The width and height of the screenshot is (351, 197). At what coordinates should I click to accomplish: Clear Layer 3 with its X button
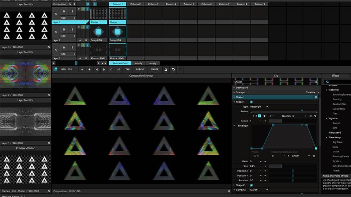(x=56, y=13)
